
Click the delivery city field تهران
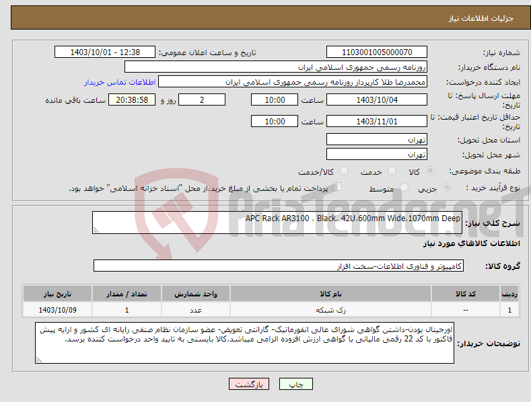click(x=377, y=154)
